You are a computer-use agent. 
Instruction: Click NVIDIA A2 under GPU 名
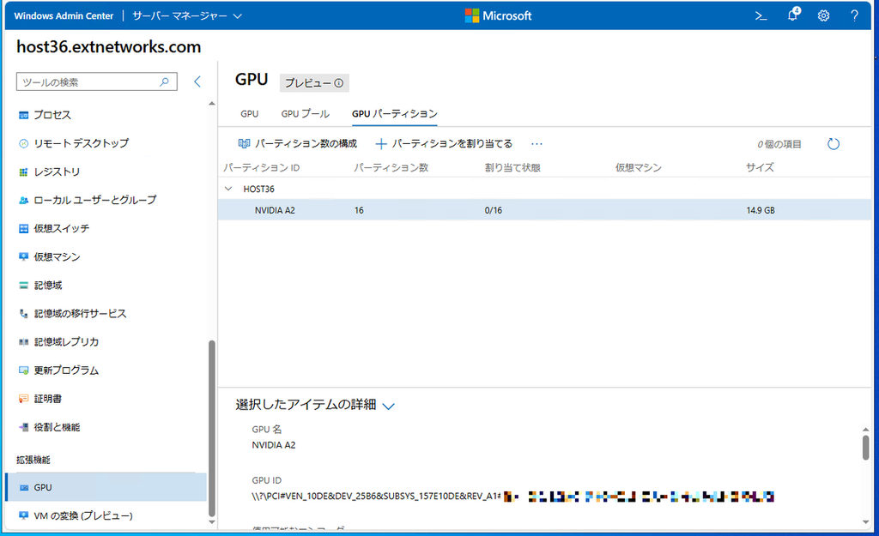(274, 445)
